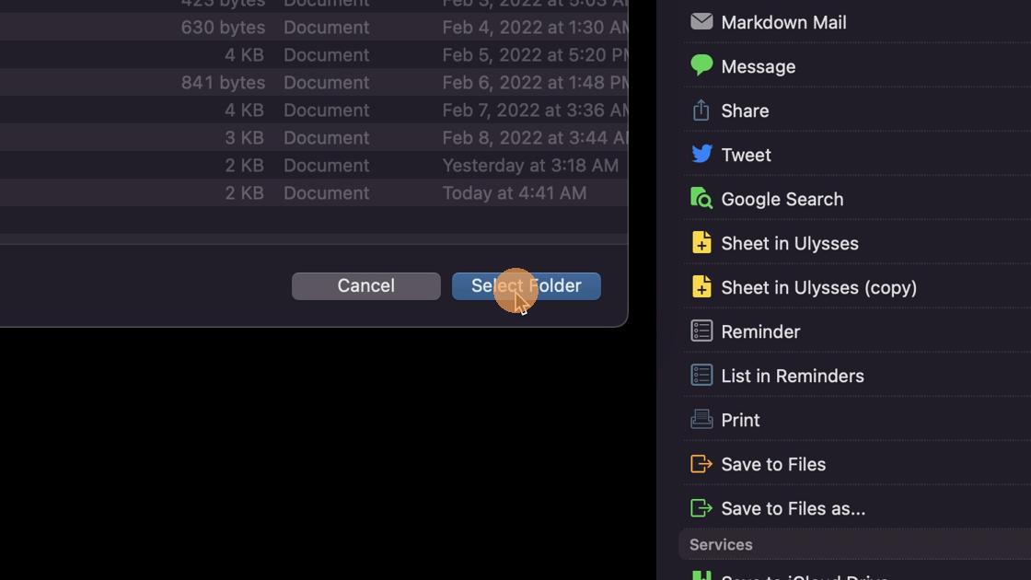The image size is (1031, 580).
Task: Select the 3 KB document row
Action: tap(314, 137)
